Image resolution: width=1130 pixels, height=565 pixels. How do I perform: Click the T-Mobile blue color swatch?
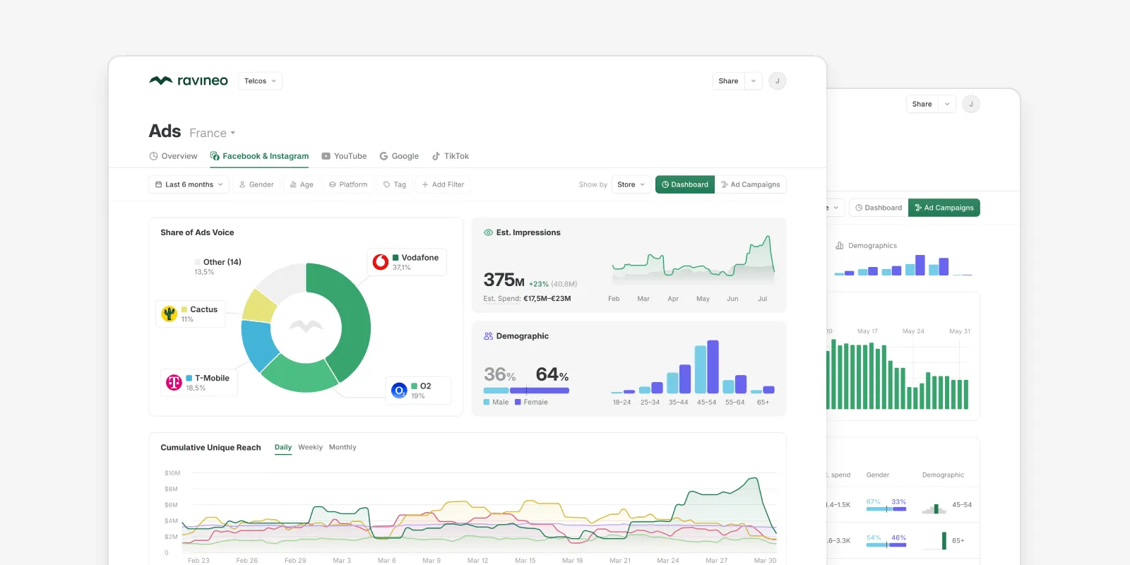pyautogui.click(x=189, y=378)
